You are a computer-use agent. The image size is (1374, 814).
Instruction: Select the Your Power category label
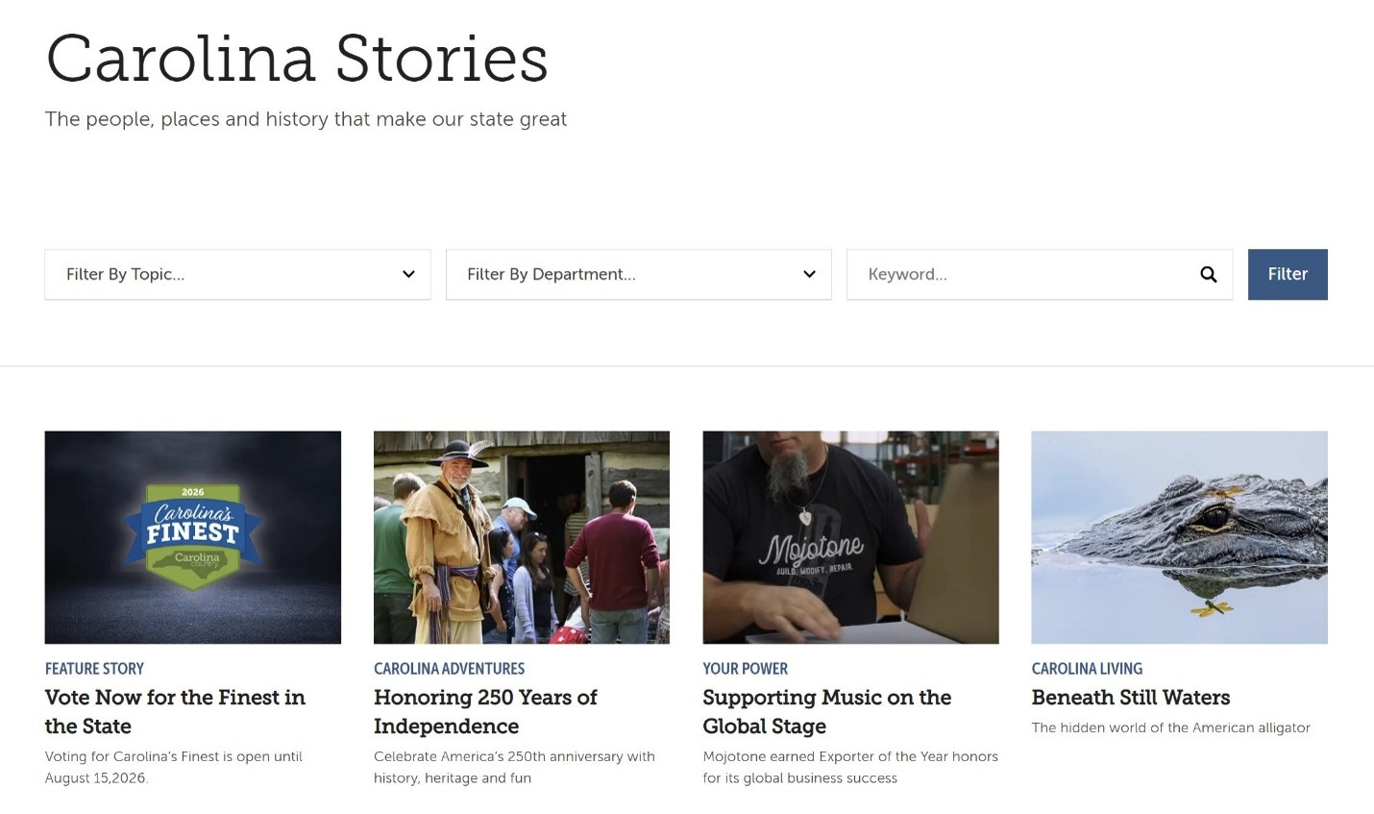[745, 669]
